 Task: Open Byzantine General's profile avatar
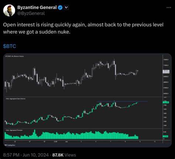click(x=9, y=10)
